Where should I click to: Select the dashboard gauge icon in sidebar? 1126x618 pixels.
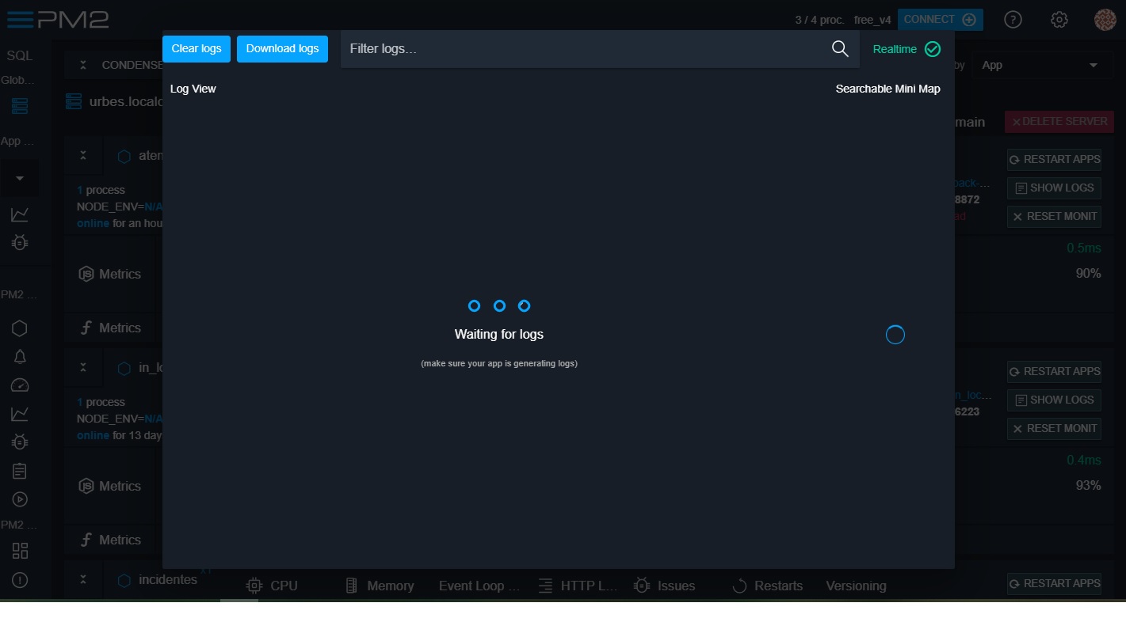click(19, 385)
